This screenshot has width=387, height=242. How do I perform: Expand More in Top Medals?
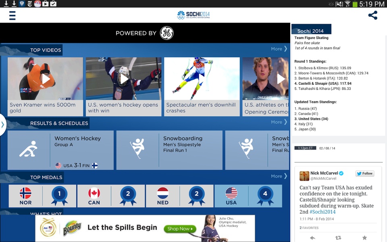(279, 176)
